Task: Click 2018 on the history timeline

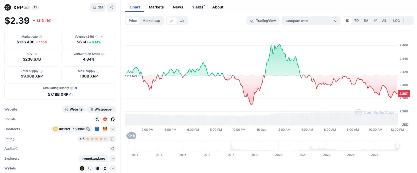Action: point(231,155)
